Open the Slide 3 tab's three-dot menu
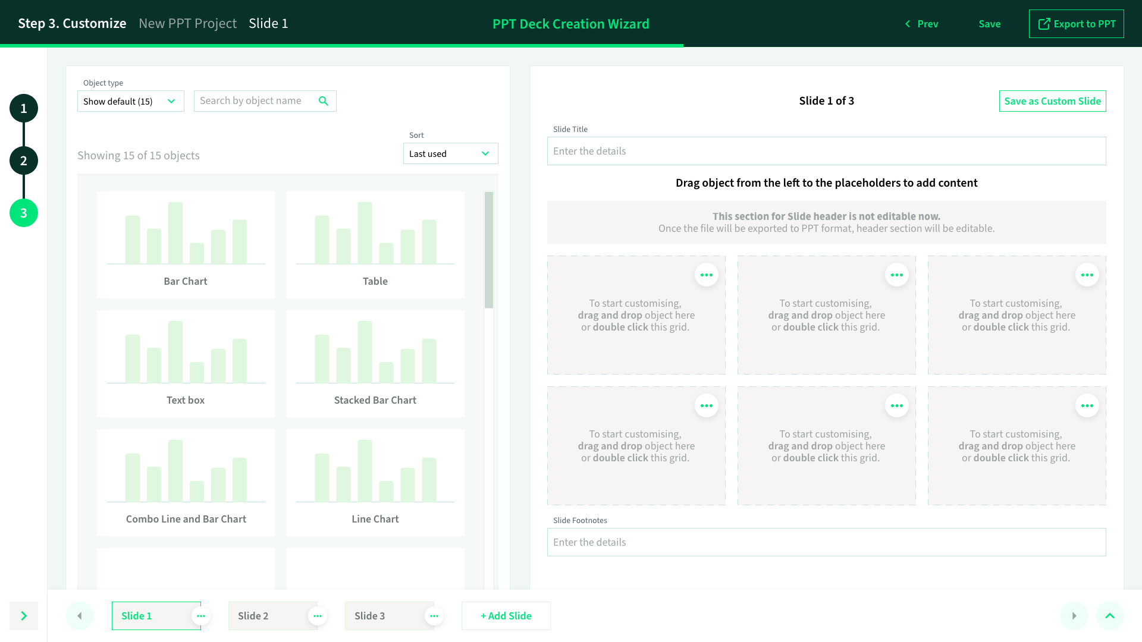 tap(434, 616)
